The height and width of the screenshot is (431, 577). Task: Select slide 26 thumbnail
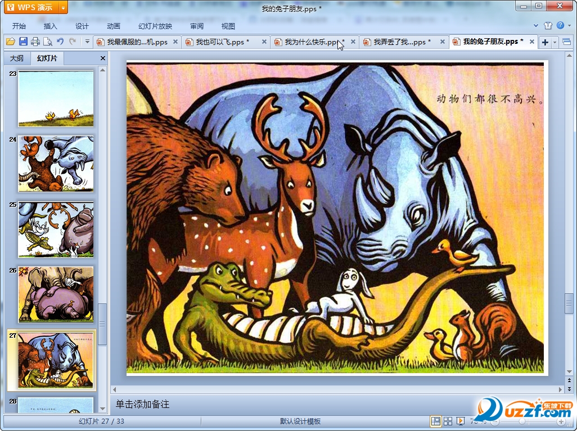pyautogui.click(x=56, y=294)
